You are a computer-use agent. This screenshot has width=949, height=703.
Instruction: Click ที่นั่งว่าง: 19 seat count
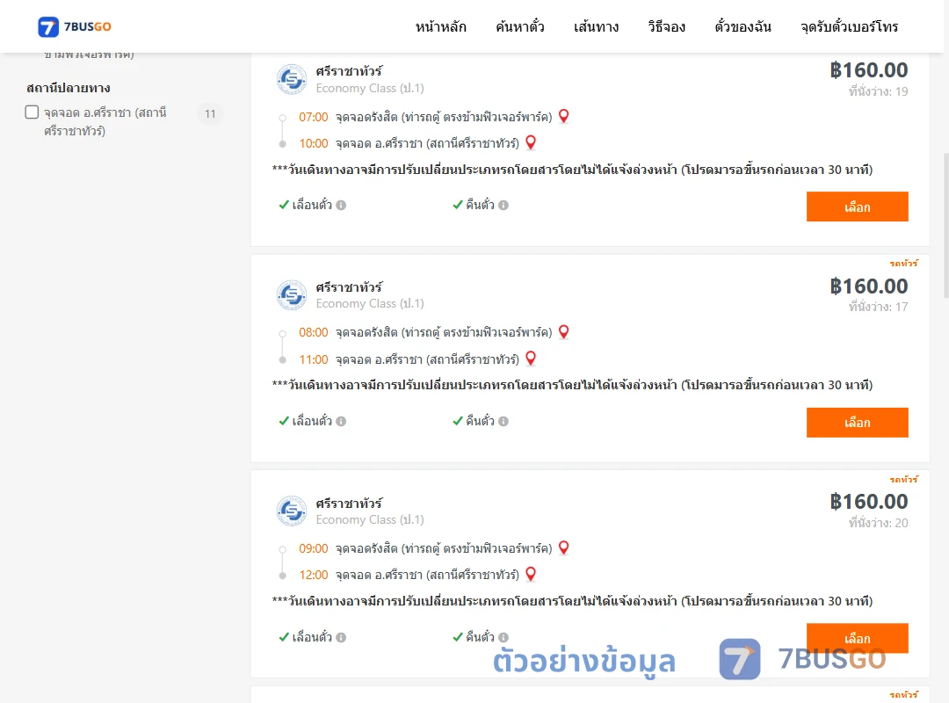point(878,91)
